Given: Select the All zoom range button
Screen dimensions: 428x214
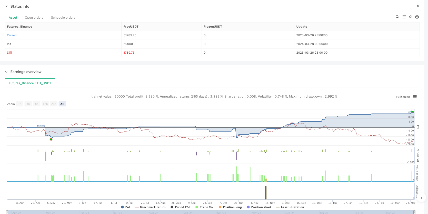Looking at the screenshot, I should [x=62, y=104].
